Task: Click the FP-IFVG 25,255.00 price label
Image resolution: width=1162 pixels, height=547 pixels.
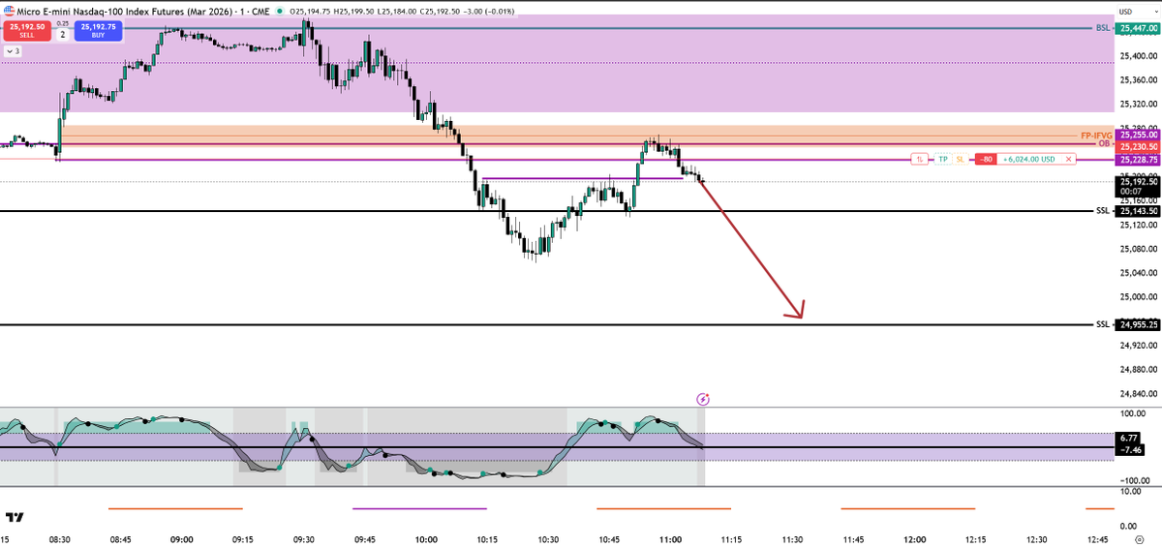Action: 1139,135
